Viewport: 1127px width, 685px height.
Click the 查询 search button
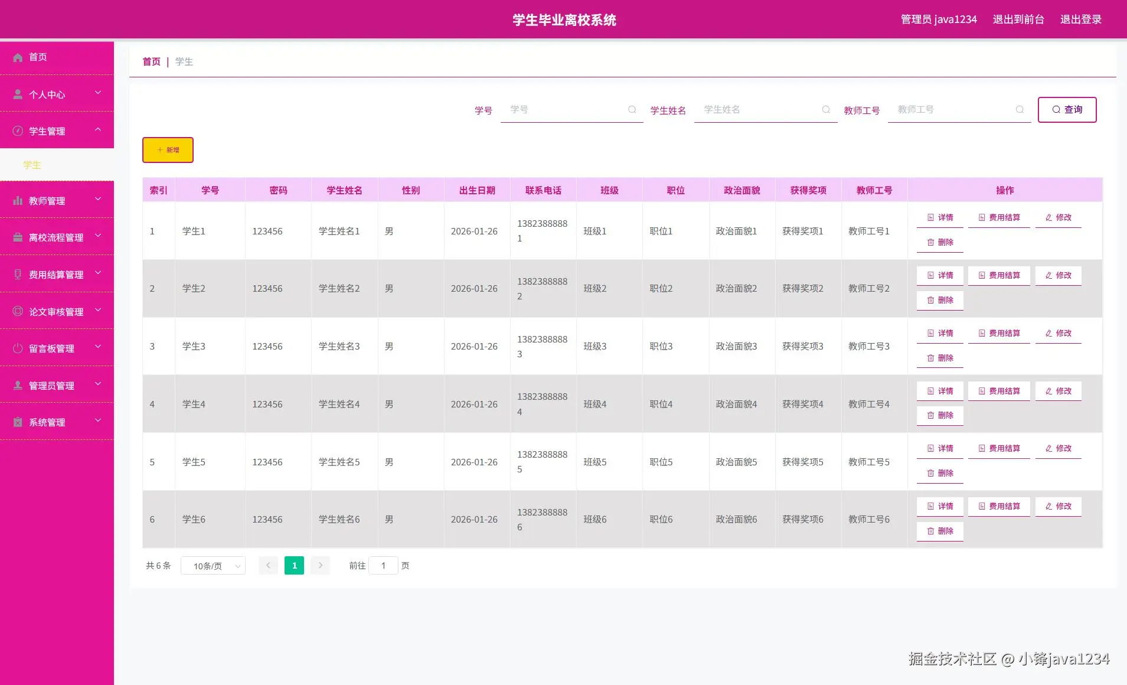[1067, 110]
